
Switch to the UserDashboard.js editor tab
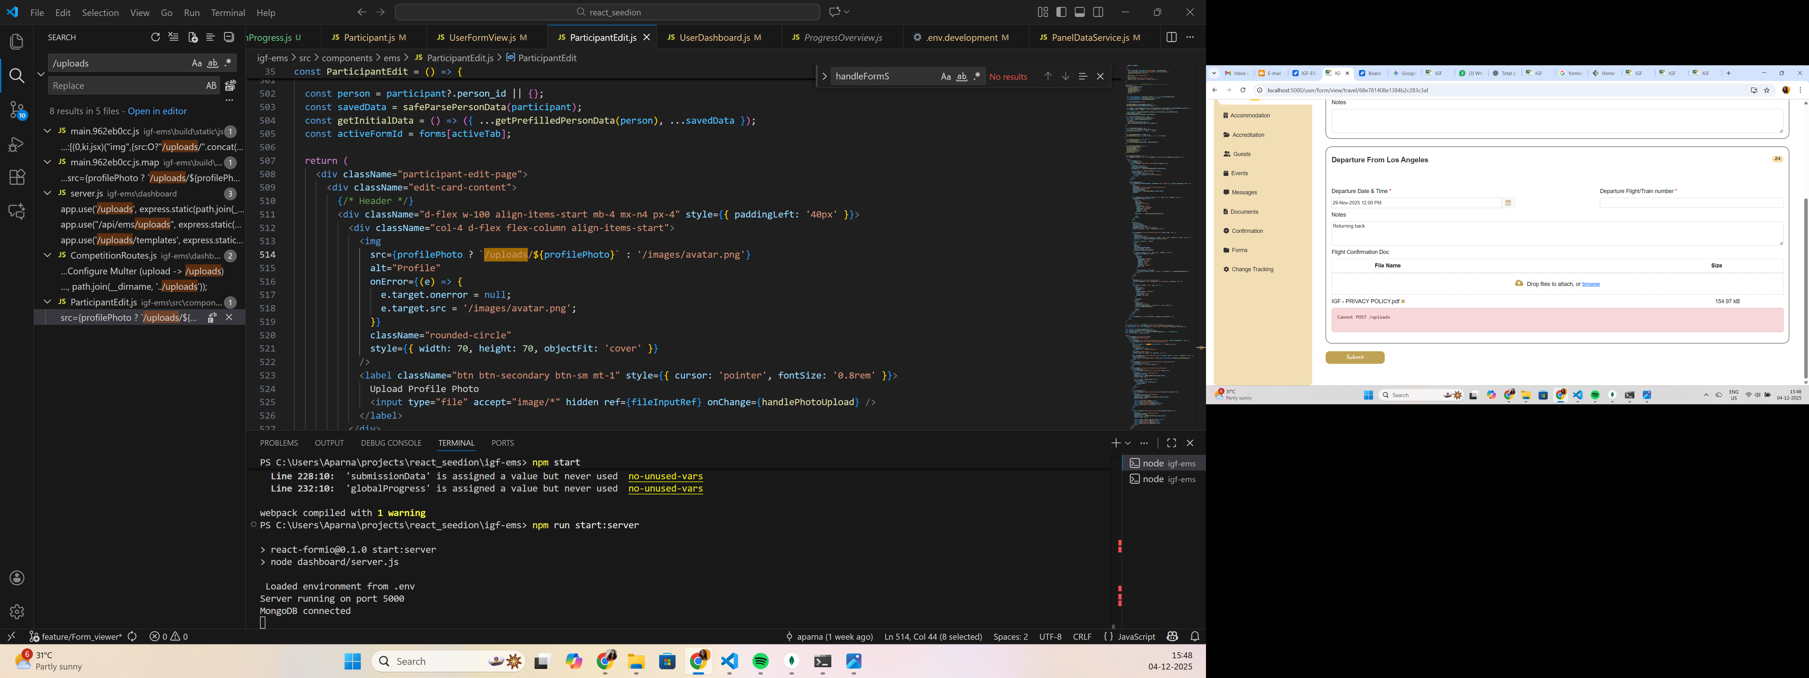point(714,37)
